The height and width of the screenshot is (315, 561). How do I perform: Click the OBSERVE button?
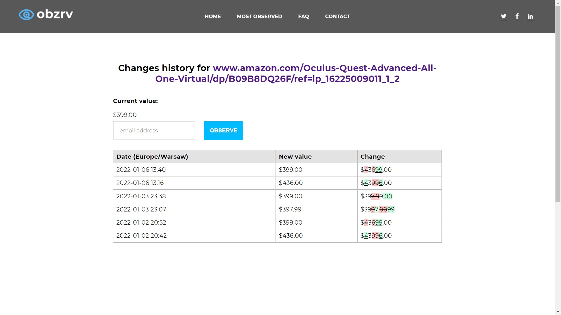pyautogui.click(x=224, y=131)
